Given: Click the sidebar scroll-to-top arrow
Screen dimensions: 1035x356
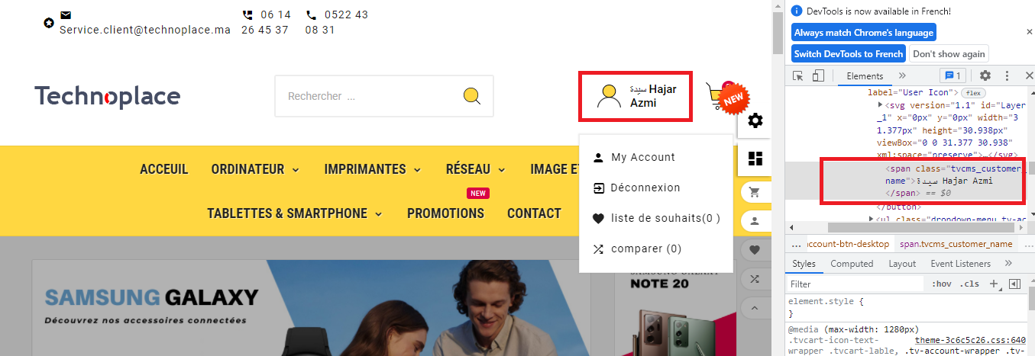Looking at the screenshot, I should click(755, 307).
